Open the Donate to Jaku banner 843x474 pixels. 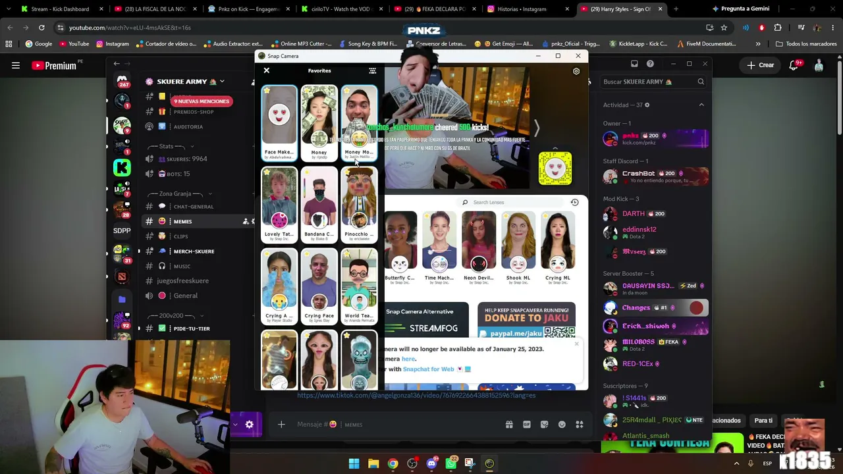(526, 319)
